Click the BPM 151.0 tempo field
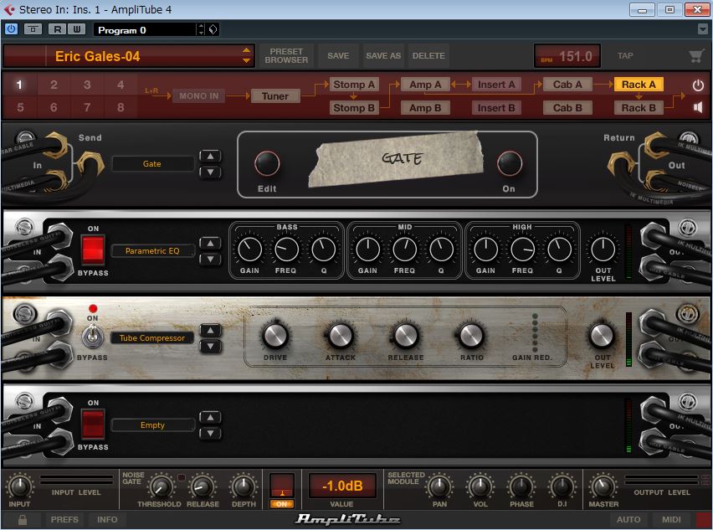The height and width of the screenshot is (530, 713). pos(567,56)
